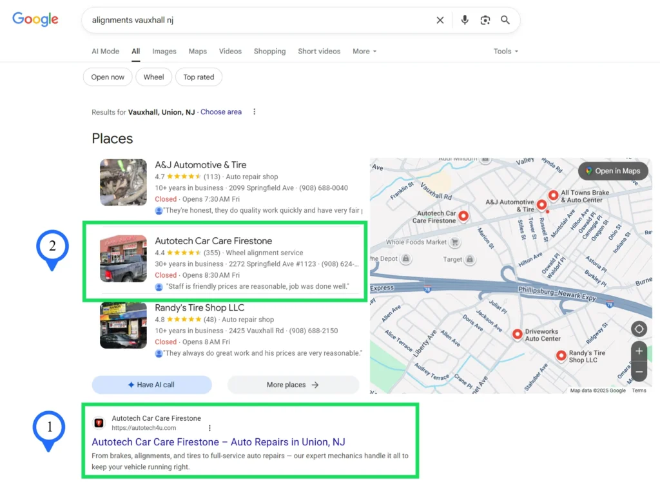This screenshot has width=660, height=484.
Task: Click Choose area link
Action: (221, 112)
